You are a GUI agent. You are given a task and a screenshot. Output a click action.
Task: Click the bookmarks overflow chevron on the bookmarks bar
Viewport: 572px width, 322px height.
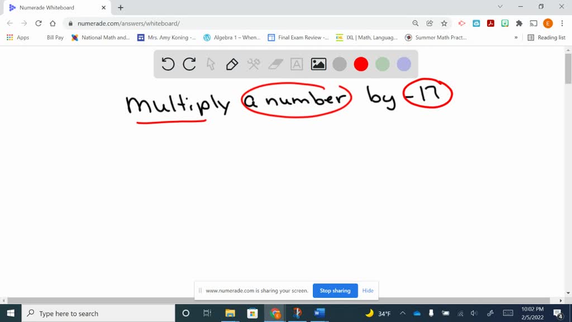pyautogui.click(x=517, y=37)
